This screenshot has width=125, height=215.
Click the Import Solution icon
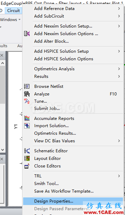coord(27,126)
